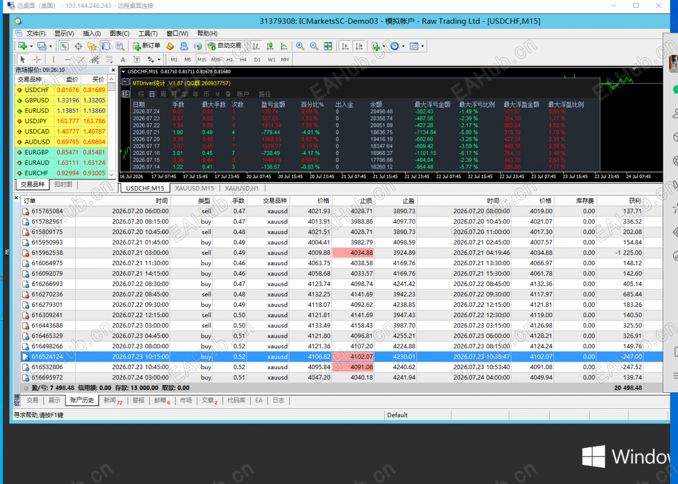Switch chart to bar chart style
The width and height of the screenshot is (678, 484).
256,46
